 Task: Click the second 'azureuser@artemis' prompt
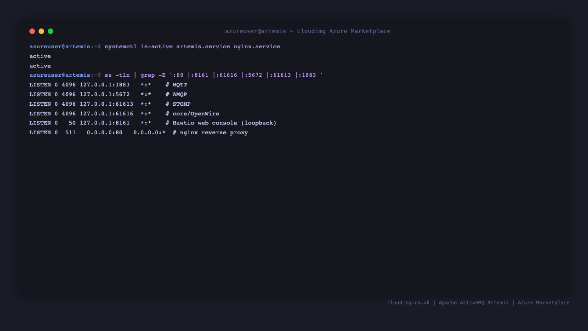(x=60, y=75)
